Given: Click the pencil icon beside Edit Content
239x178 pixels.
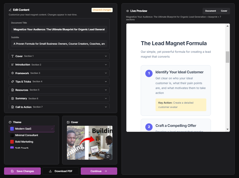Looking at the screenshot, I should (x=10, y=10).
